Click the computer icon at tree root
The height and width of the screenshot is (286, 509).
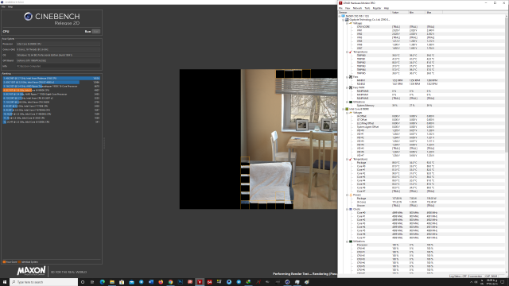344,16
